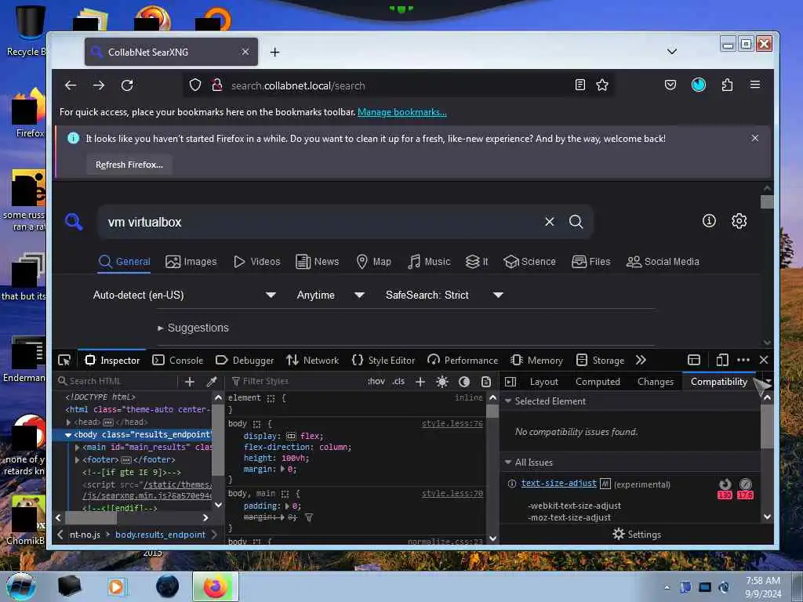803x602 pixels.
Task: Dismiss the Firefox refresh notification bar
Action: pos(755,138)
